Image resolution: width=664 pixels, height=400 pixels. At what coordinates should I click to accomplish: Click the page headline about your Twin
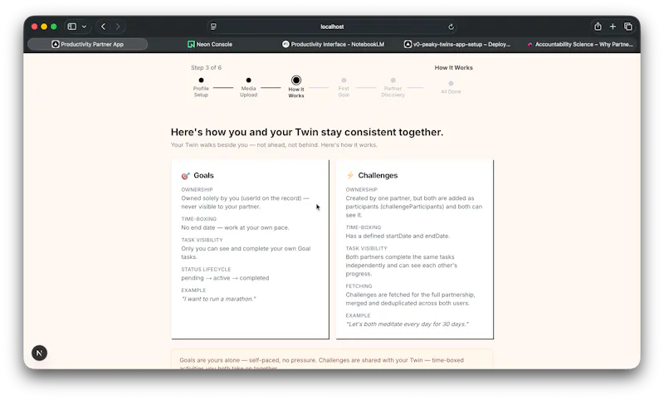point(307,132)
